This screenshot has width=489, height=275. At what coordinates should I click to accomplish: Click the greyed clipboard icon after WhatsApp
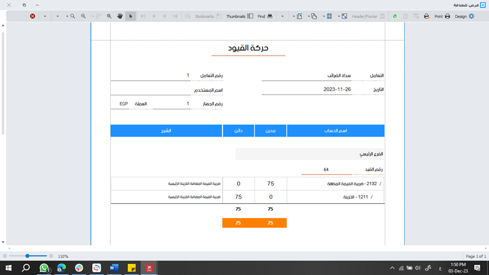(x=405, y=16)
